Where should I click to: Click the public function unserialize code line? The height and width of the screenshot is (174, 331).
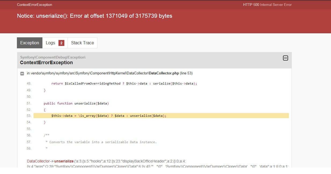pos(76,103)
